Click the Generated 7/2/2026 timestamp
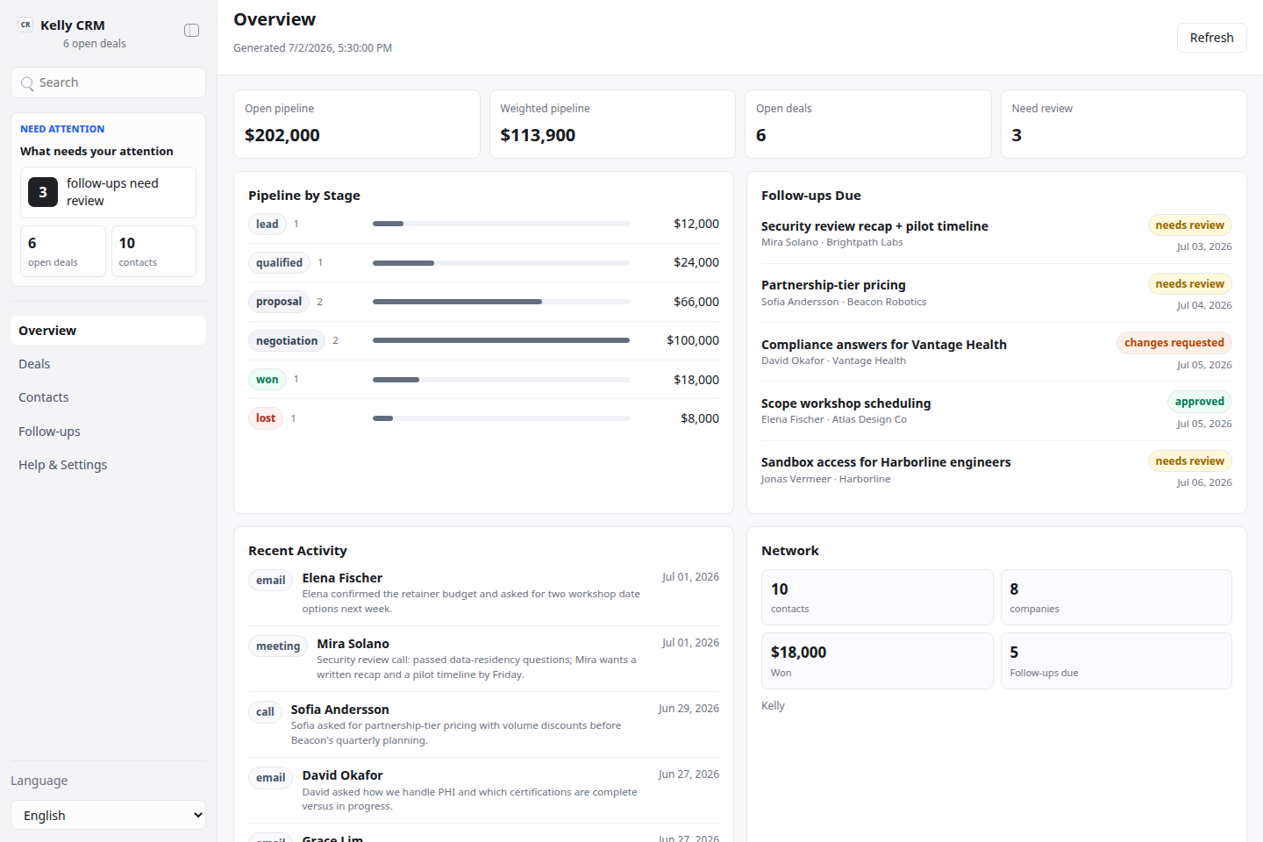Viewport: 1263px width, 842px height. pyautogui.click(x=312, y=48)
